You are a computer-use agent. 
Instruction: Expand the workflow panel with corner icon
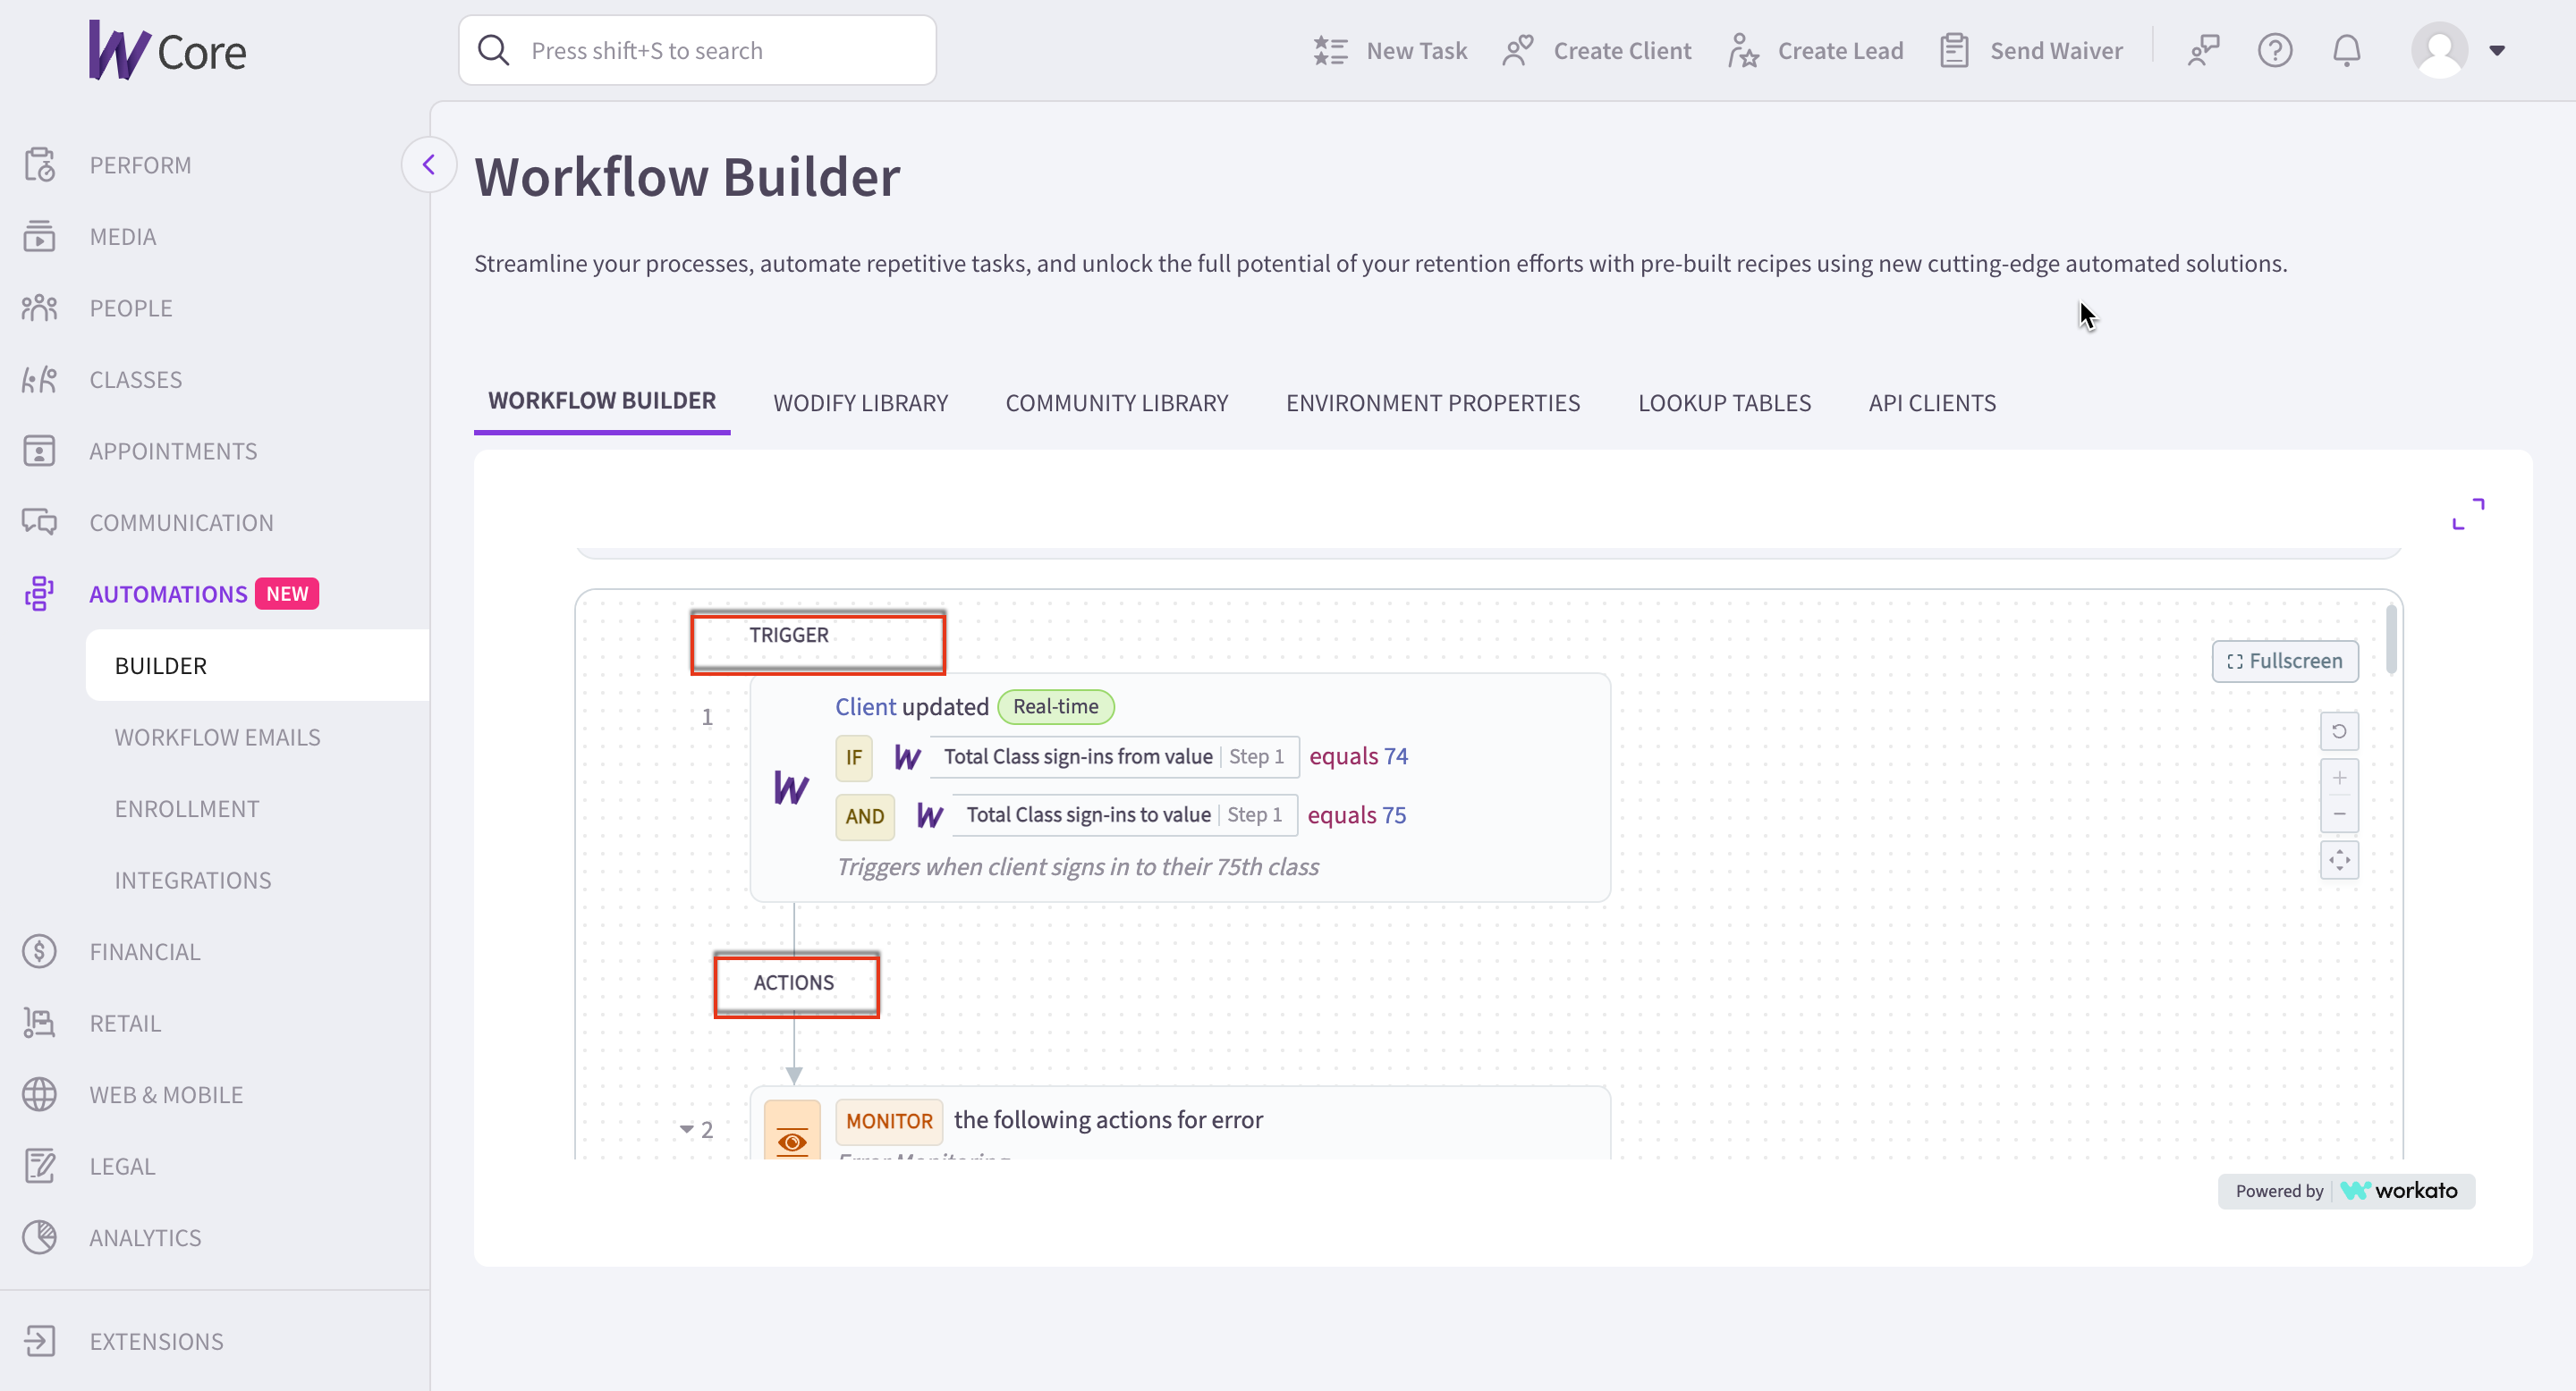pyautogui.click(x=2468, y=514)
